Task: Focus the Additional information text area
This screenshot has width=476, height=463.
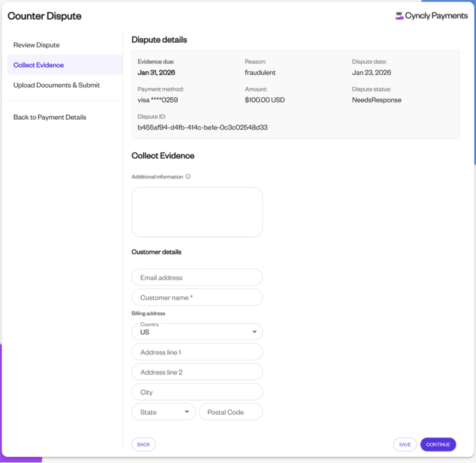Action: point(197,212)
